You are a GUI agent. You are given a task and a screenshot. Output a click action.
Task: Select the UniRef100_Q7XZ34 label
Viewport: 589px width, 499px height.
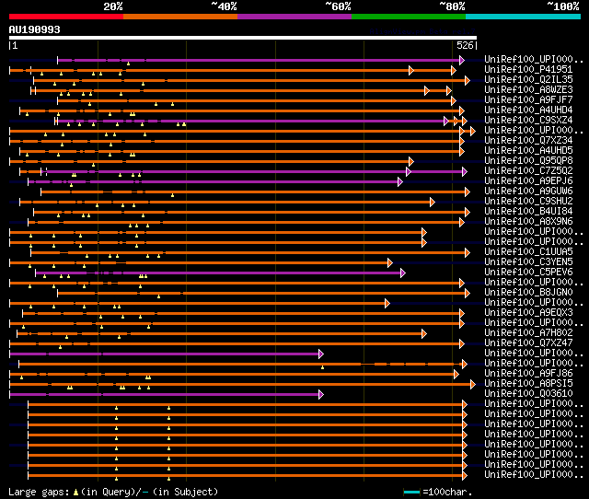[528, 140]
